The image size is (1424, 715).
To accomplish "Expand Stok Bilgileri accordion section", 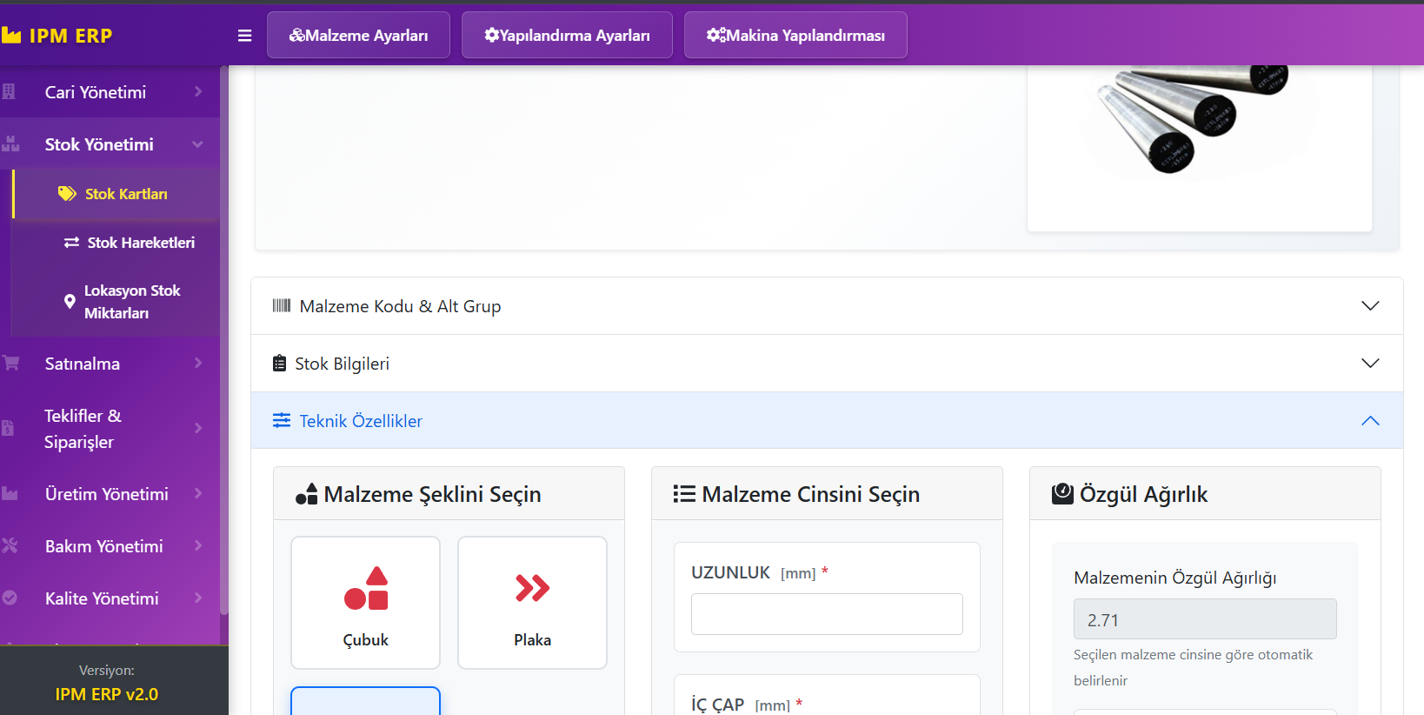I will 827,364.
